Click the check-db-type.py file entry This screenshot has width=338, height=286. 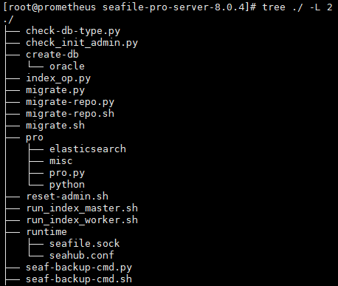click(73, 31)
